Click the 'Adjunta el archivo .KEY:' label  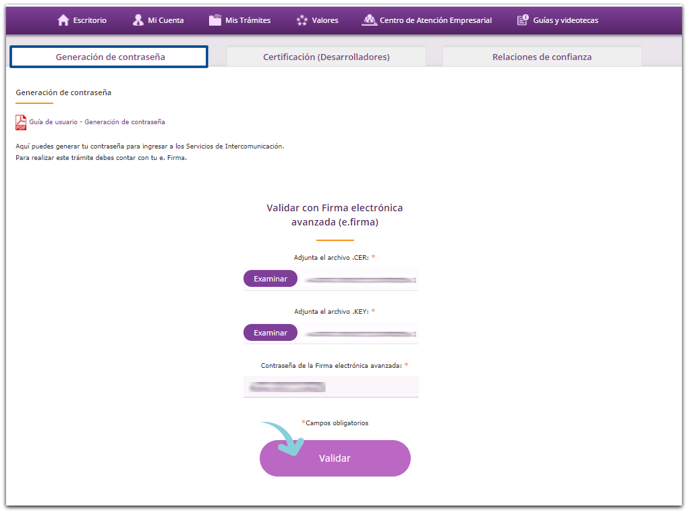click(x=331, y=312)
